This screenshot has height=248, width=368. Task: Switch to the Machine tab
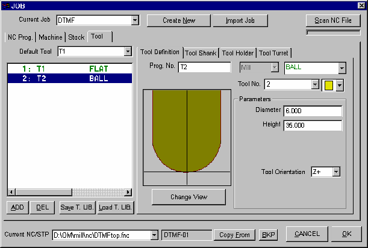(51, 37)
